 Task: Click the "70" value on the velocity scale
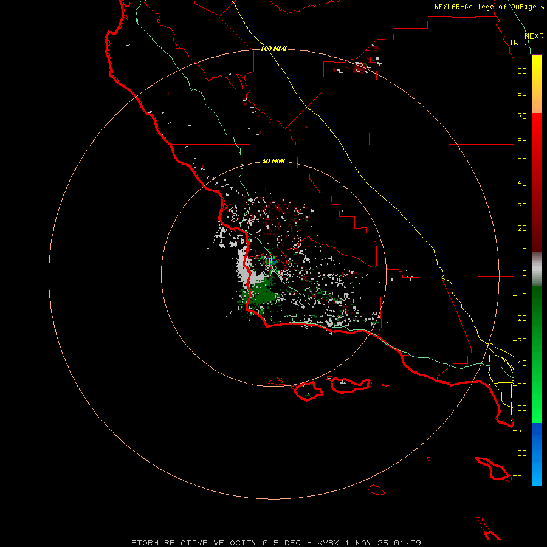(522, 116)
